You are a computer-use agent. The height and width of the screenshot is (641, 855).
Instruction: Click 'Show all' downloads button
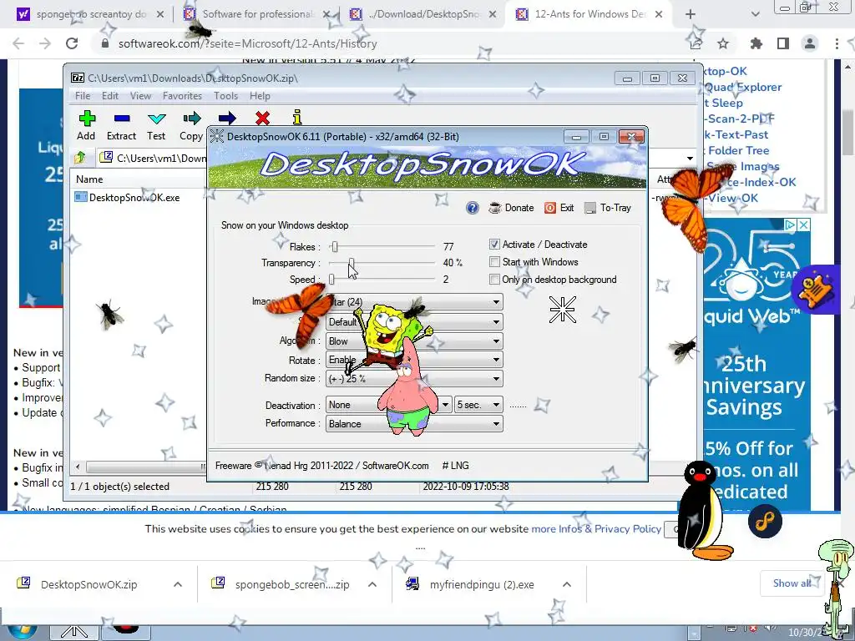click(792, 583)
